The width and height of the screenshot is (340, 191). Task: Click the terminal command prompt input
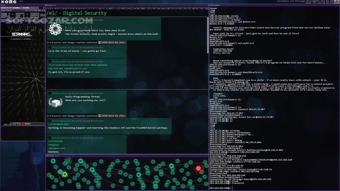pyautogui.click(x=274, y=188)
